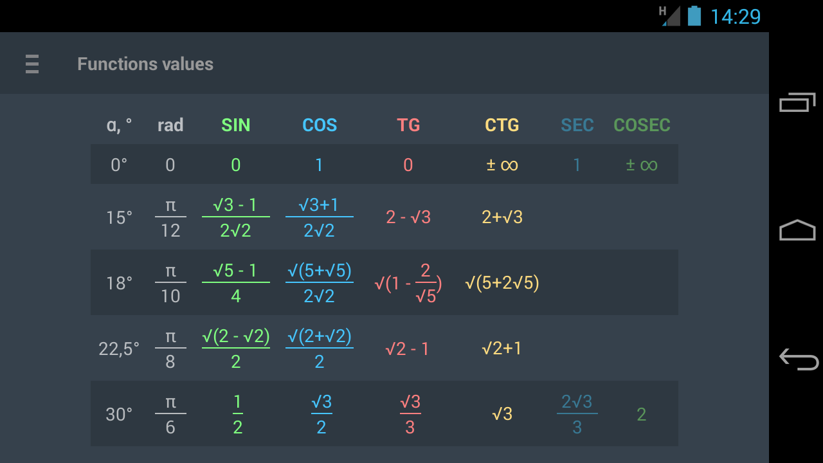Image resolution: width=823 pixels, height=463 pixels.
Task: Click the Functions values title
Action: 145,64
